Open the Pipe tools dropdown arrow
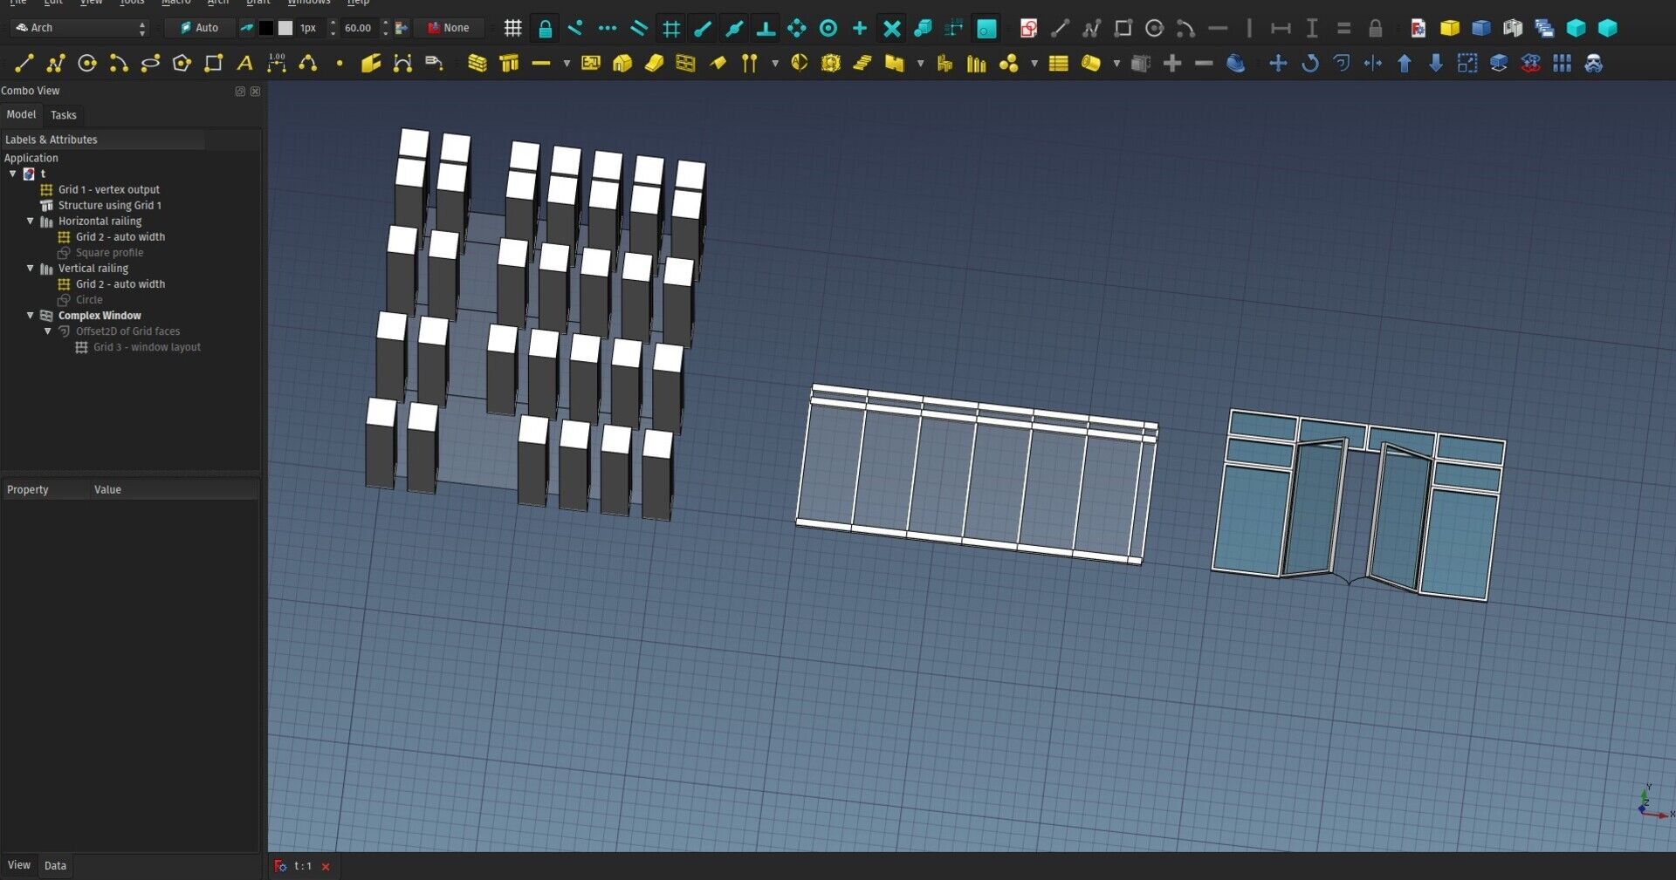This screenshot has height=880, width=1676. [1116, 63]
